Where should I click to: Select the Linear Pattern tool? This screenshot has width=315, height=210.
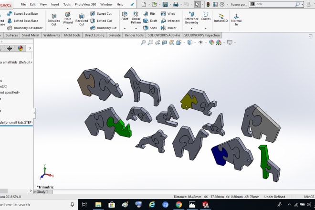click(136, 18)
